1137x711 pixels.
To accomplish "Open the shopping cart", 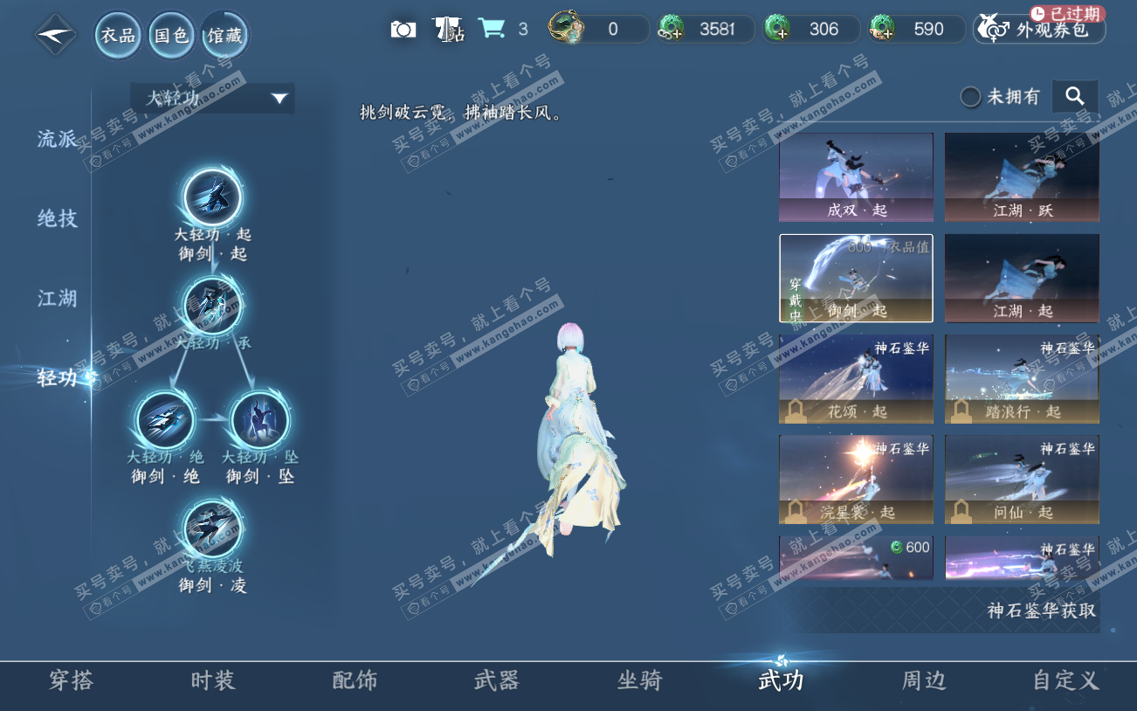I will click(x=493, y=26).
